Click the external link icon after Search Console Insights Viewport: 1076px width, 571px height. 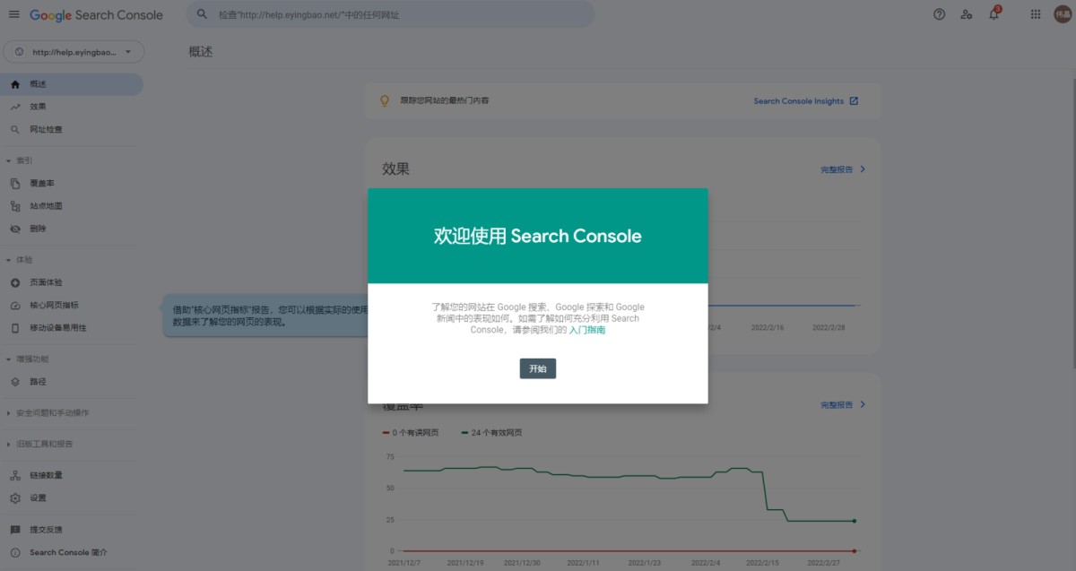[x=854, y=100]
